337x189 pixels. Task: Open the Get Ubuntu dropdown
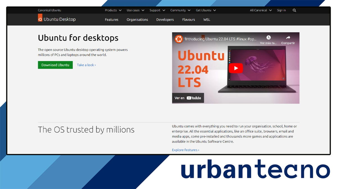[206, 10]
